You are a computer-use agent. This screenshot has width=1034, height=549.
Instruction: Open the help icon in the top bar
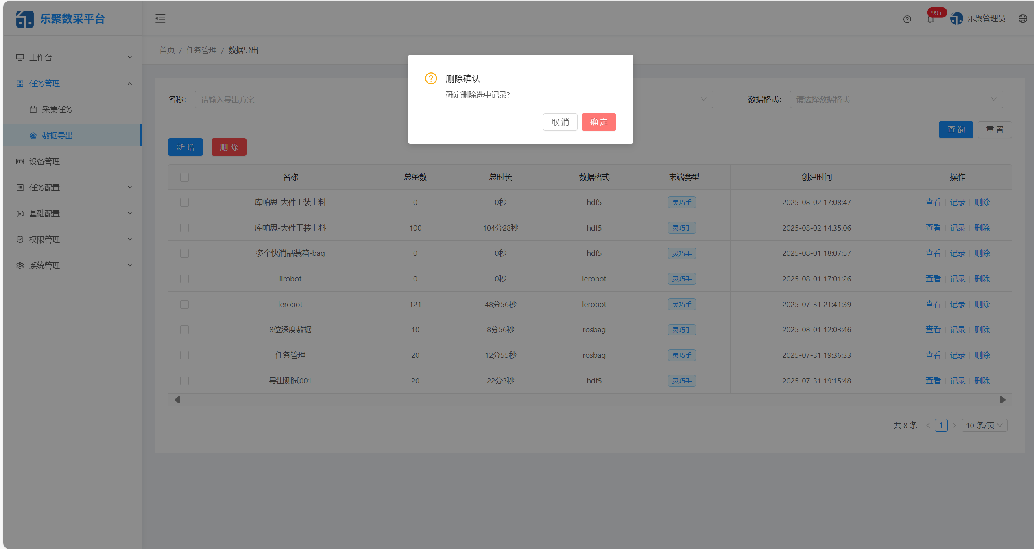[907, 19]
